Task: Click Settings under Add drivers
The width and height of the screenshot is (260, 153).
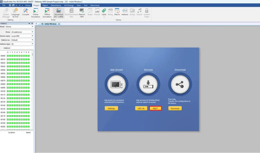Action: 111,108
